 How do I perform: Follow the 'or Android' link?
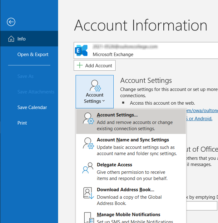tap(199, 118)
